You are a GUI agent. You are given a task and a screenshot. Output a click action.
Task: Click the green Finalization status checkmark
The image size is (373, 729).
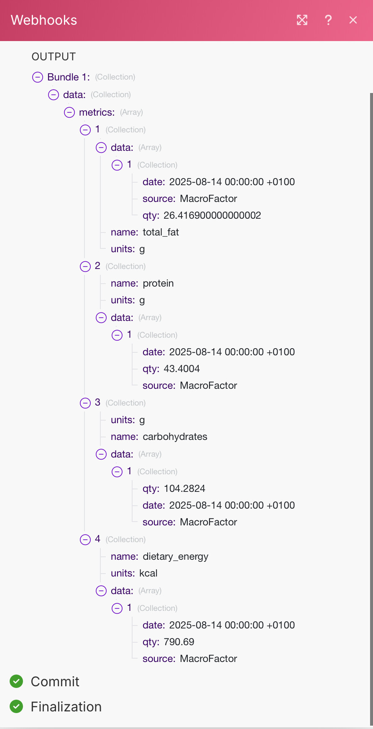click(16, 707)
